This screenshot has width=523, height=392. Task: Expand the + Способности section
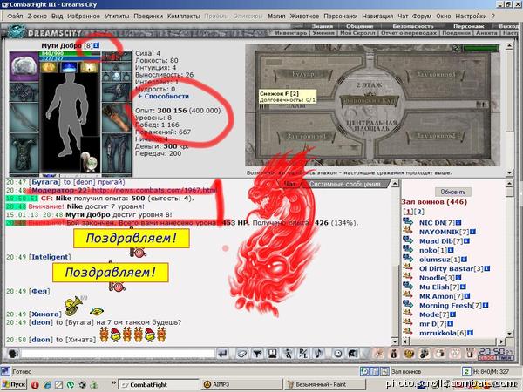point(164,96)
